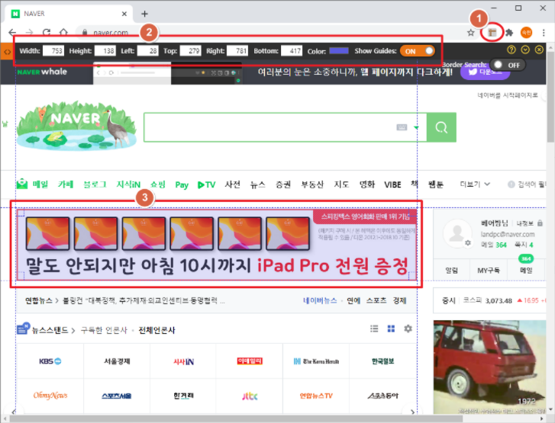Open 지식iN in the navigation bar
The image size is (555, 423).
[128, 184]
